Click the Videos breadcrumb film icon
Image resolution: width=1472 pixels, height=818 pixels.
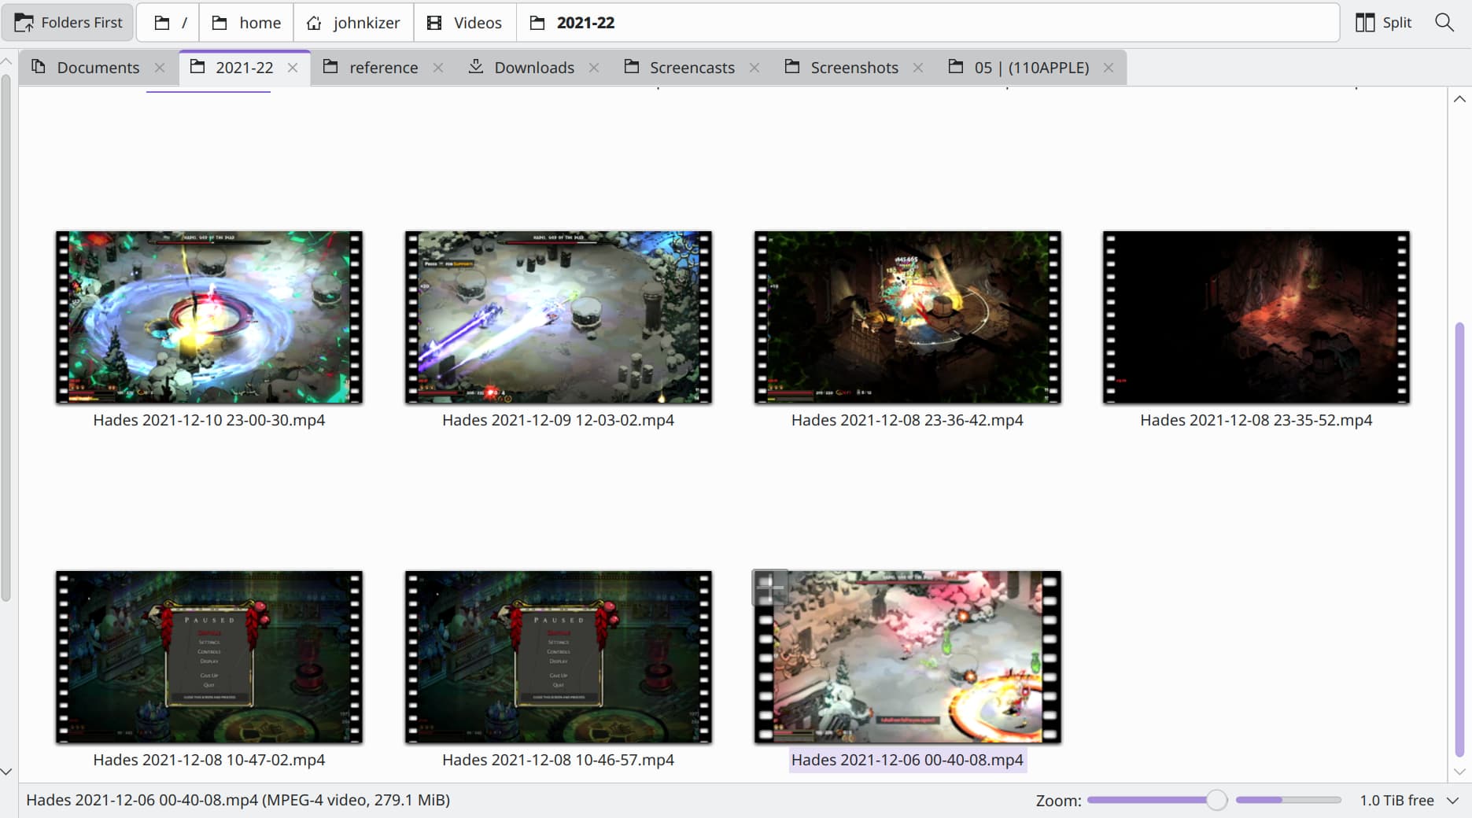click(x=434, y=23)
